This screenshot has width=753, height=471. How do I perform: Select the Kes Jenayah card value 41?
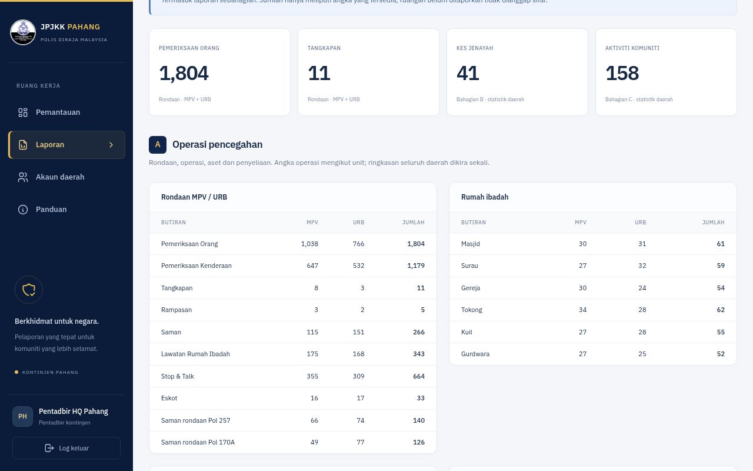[x=468, y=74]
